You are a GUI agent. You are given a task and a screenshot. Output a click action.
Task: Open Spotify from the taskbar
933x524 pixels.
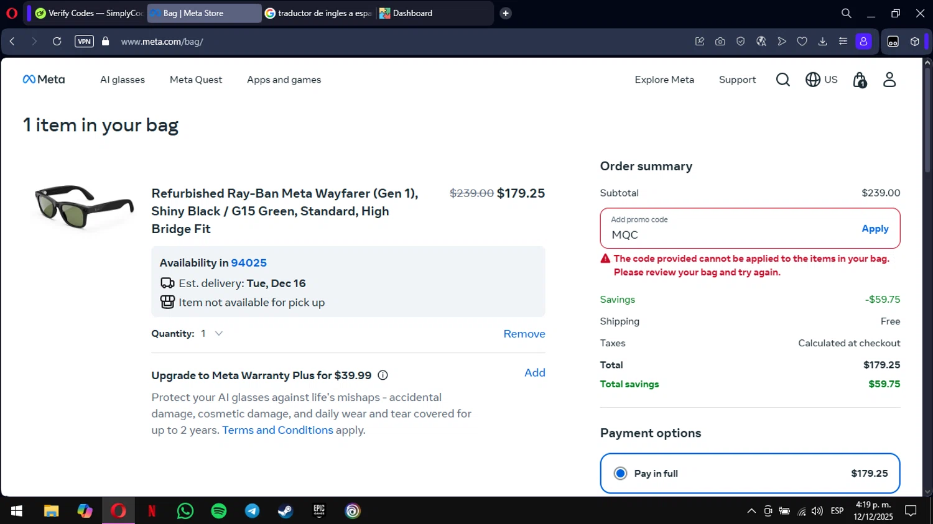(x=219, y=511)
